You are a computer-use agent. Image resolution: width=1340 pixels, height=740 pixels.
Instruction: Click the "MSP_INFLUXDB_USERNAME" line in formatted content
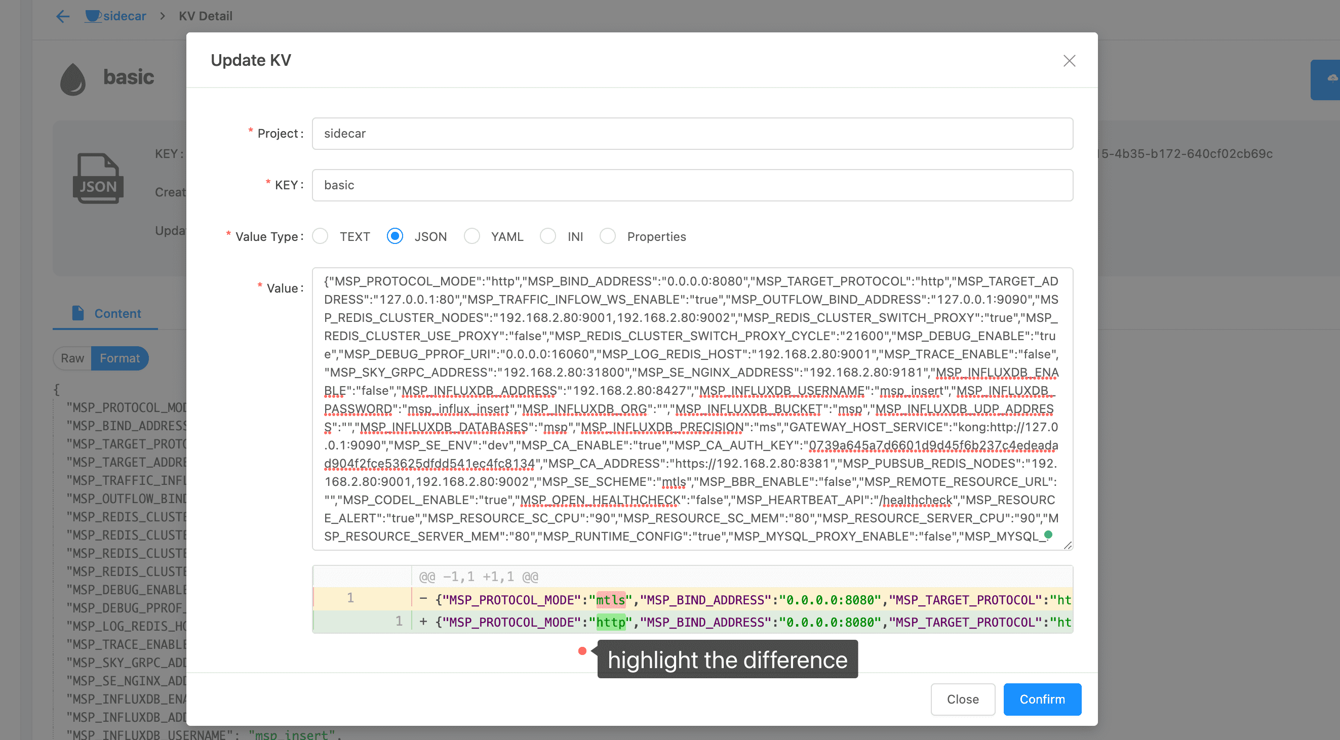pyautogui.click(x=203, y=734)
